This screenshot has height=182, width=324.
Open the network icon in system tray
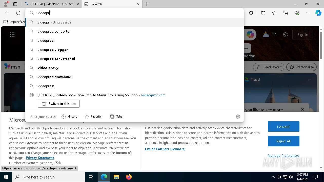coord(285,177)
